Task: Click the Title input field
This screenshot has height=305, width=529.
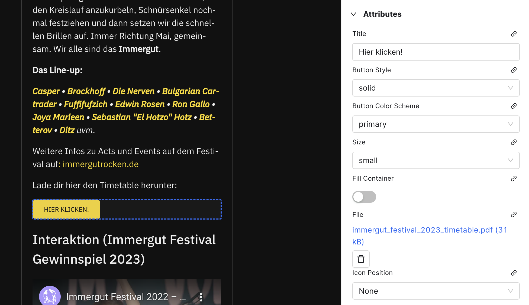Action: coord(436,52)
